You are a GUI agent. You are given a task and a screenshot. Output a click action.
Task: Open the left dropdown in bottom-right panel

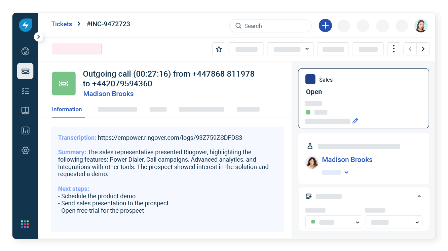[x=334, y=222]
